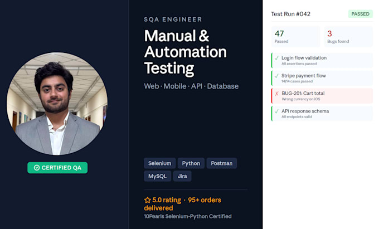Click the star icon beside 5.0 rating
Screen dimensions: 379x229
pyautogui.click(x=147, y=200)
